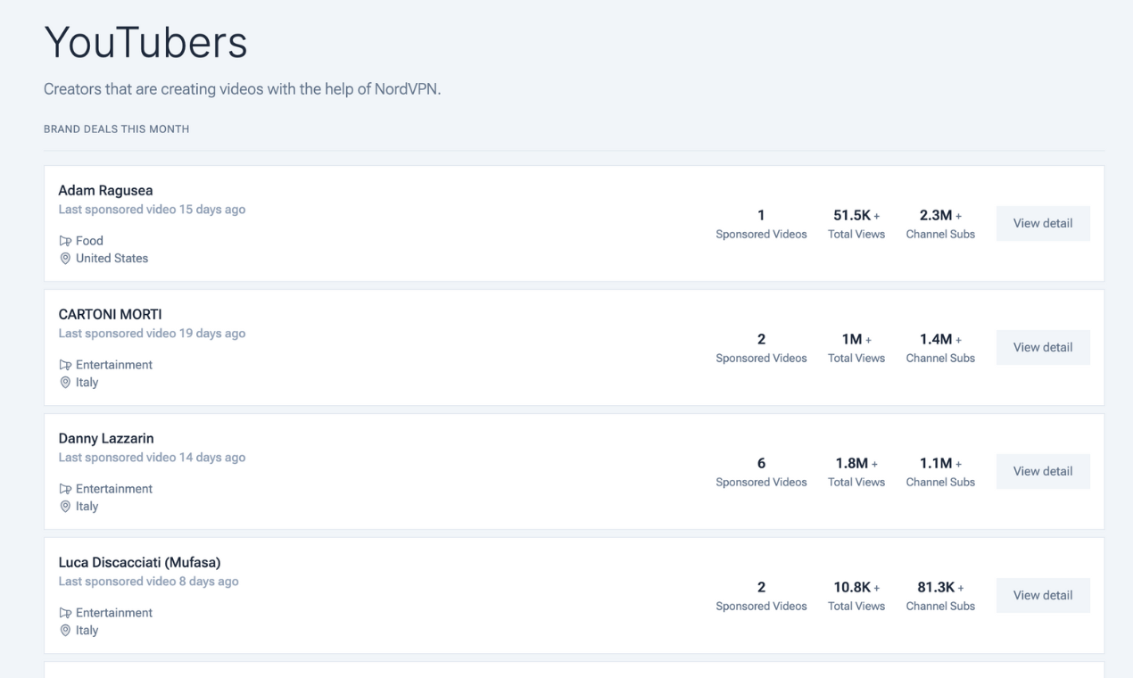Click the location pin icon beside United States
The height and width of the screenshot is (678, 1133).
[x=65, y=259]
